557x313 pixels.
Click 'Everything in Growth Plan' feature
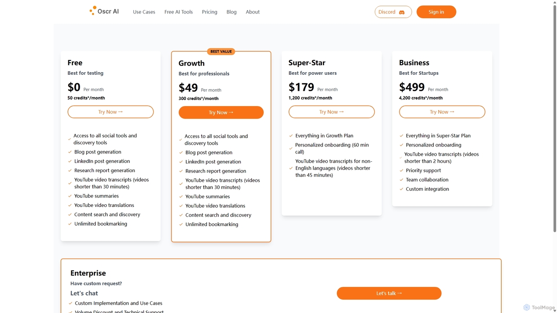coord(324,136)
